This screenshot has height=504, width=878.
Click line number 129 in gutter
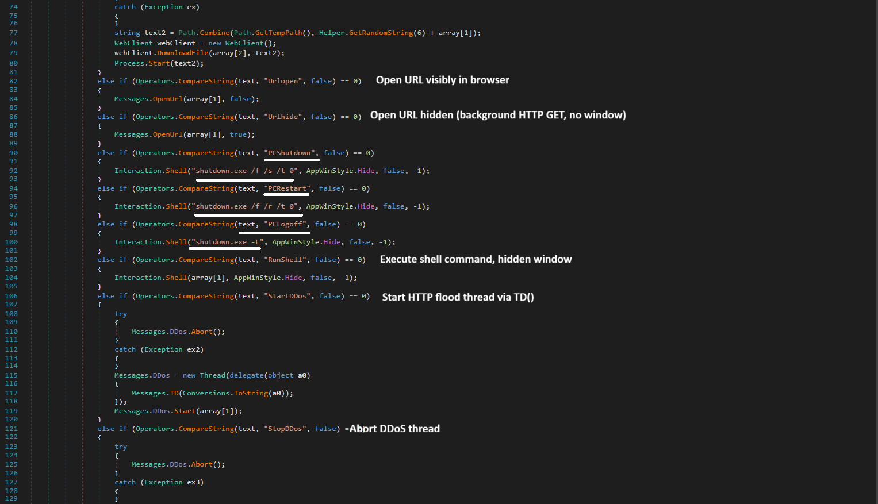tap(11, 498)
